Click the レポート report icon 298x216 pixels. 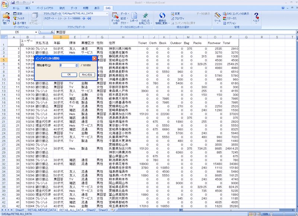click(134, 17)
